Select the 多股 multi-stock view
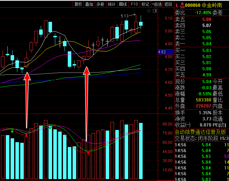 click(x=100, y=4)
